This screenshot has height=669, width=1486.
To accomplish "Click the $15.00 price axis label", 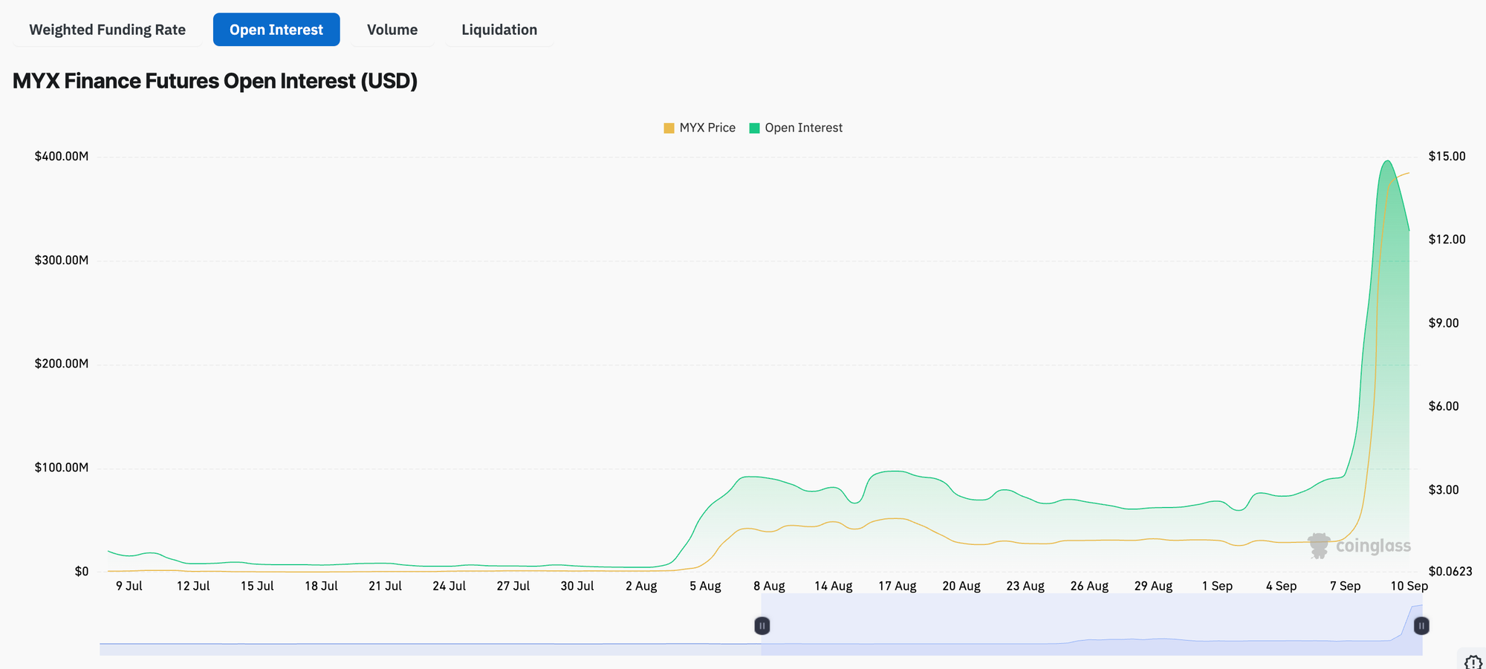I will coord(1447,157).
